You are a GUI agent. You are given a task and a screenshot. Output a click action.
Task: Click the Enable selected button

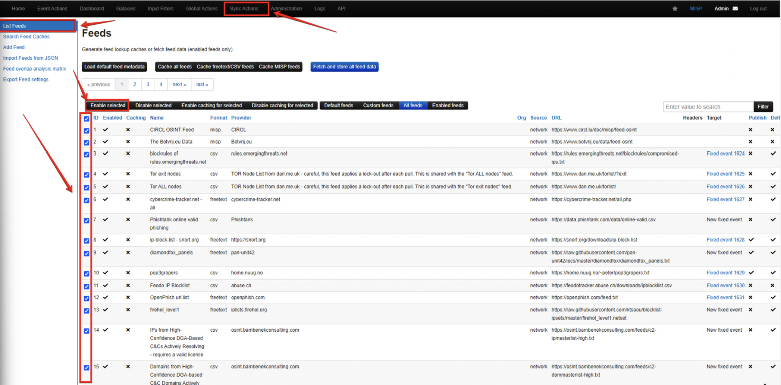pyautogui.click(x=108, y=106)
